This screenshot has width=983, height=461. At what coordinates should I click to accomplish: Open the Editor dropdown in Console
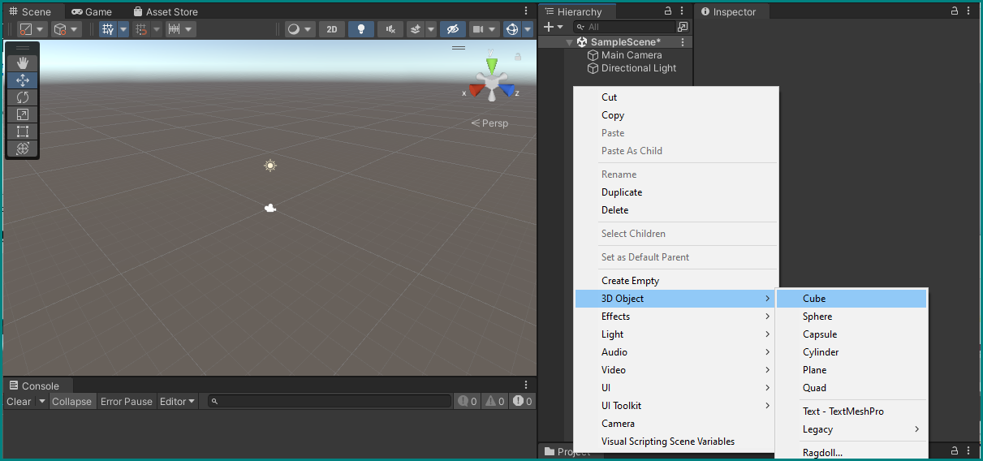(x=177, y=402)
